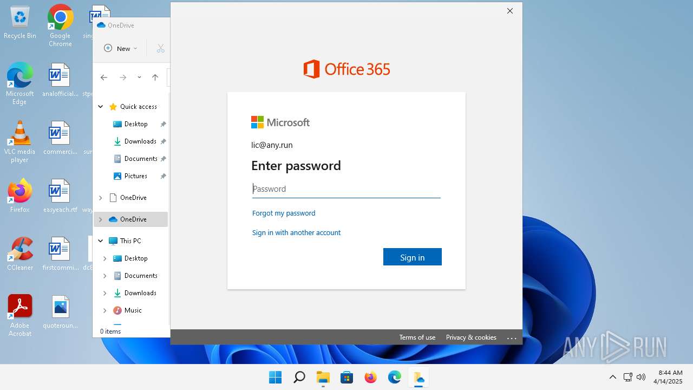This screenshot has height=390, width=693.
Task: Click the active yellow app taskbar icon
Action: click(418, 377)
